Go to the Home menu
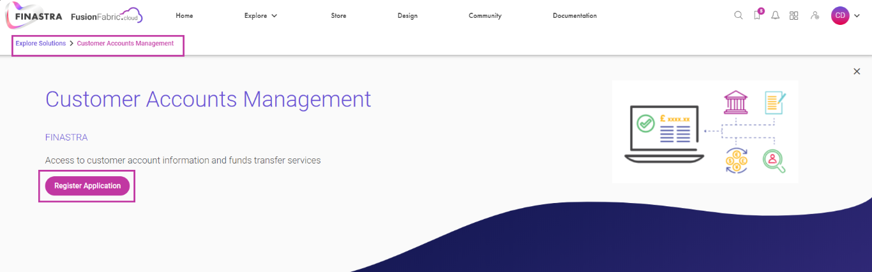Image resolution: width=872 pixels, height=272 pixels. 184,15
